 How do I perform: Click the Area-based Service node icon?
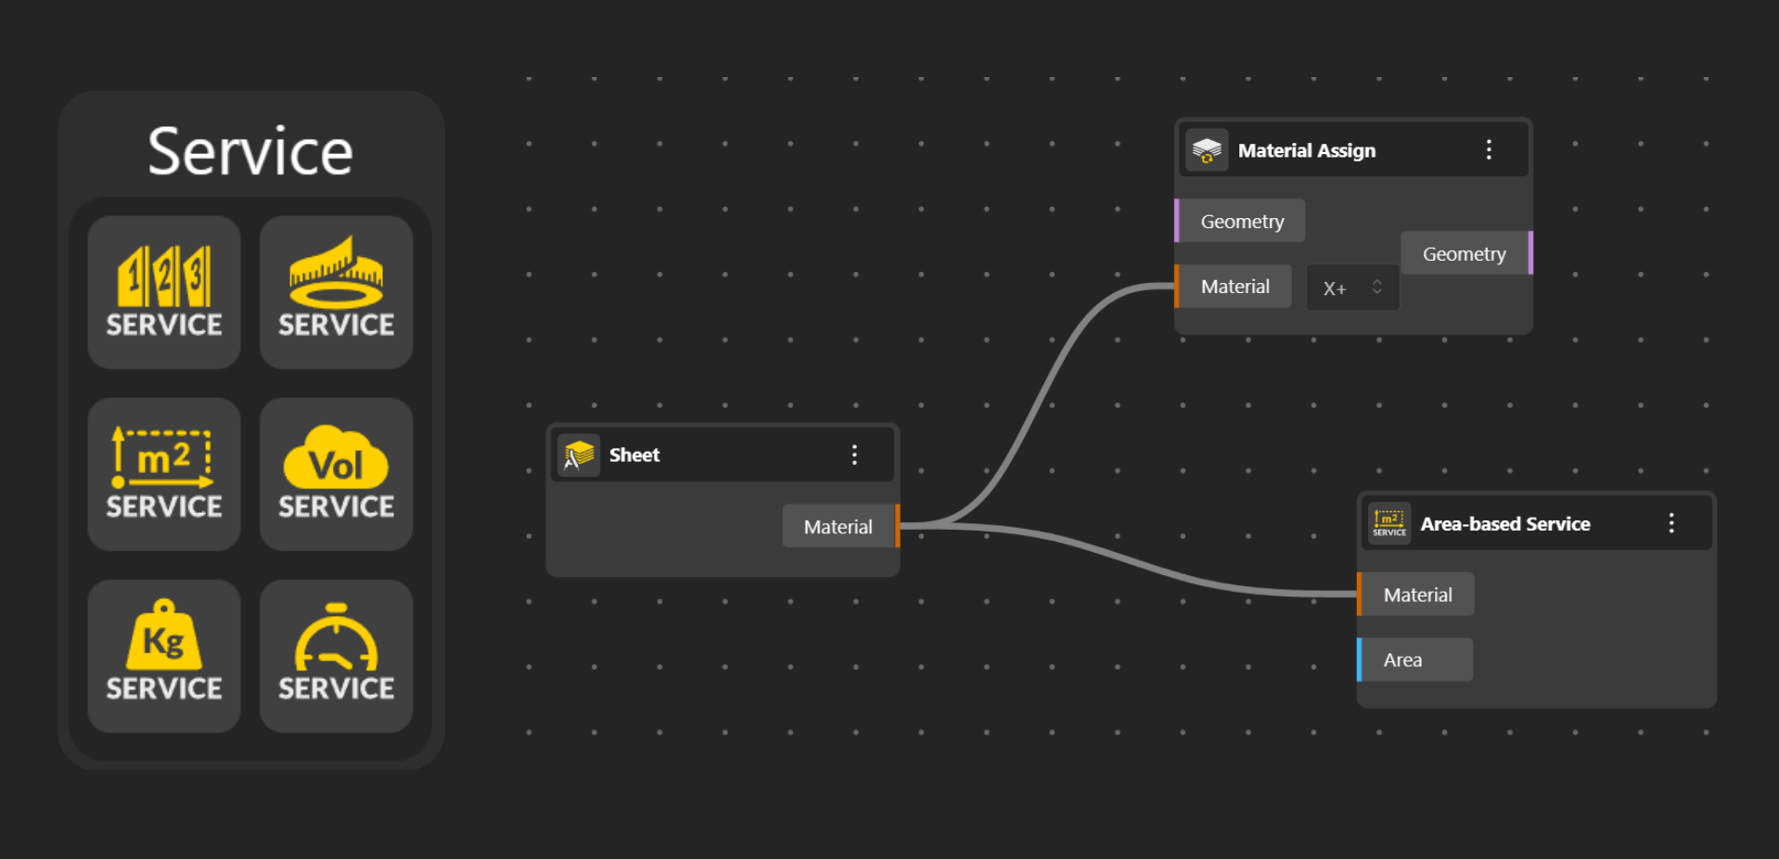[1389, 524]
